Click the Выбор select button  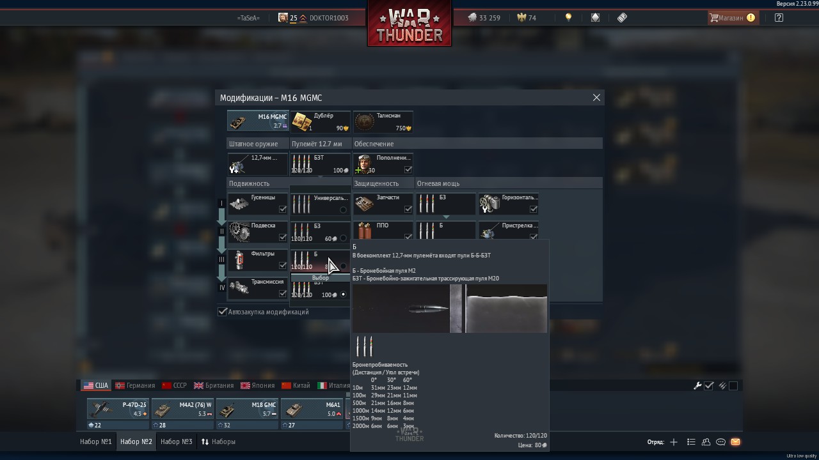click(x=321, y=278)
